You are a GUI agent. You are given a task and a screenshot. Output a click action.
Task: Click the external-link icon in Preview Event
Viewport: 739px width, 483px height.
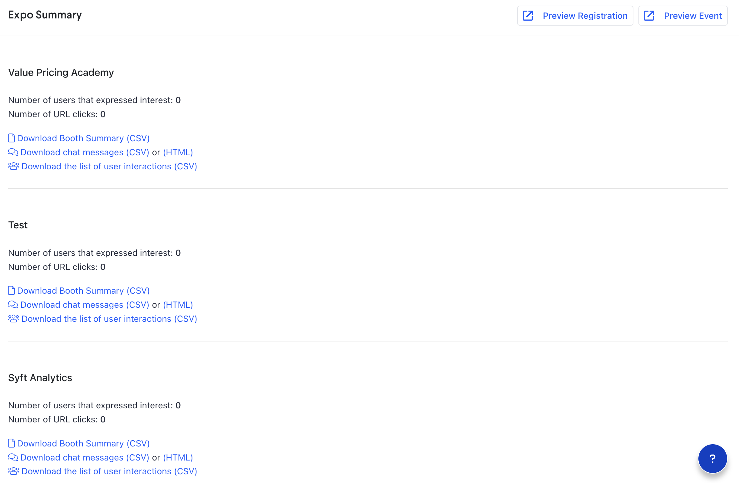pyautogui.click(x=649, y=16)
